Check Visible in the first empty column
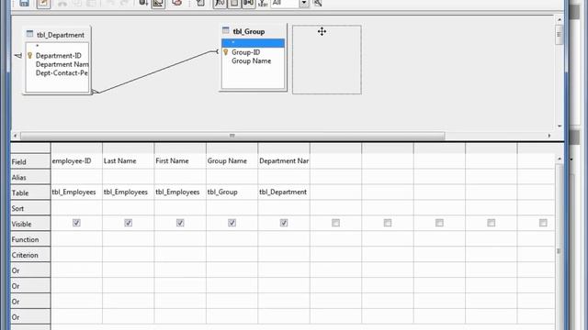The width and height of the screenshot is (588, 330). 335,223
